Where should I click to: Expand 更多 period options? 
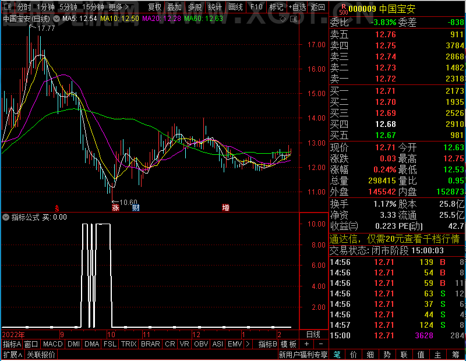tap(118, 7)
